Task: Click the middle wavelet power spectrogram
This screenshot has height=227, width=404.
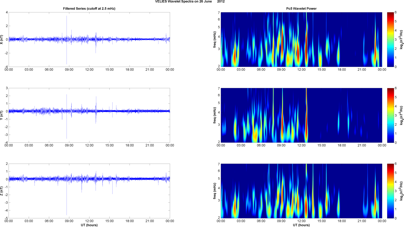Action: (301, 115)
